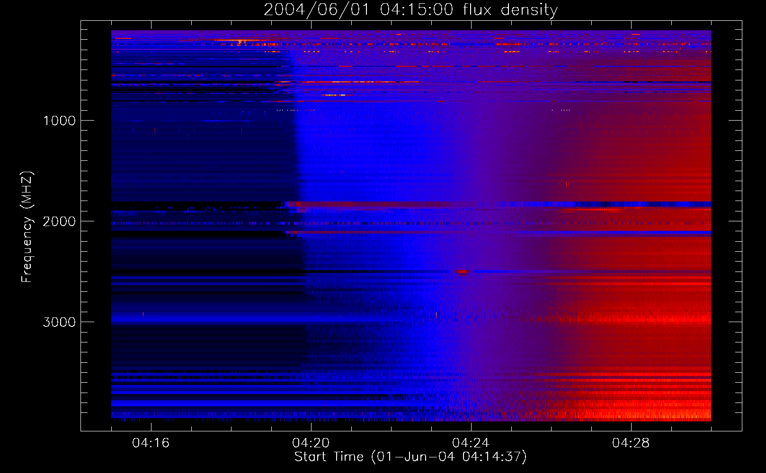Click the 04:24 time tick label
The image size is (766, 473).
pos(471,443)
